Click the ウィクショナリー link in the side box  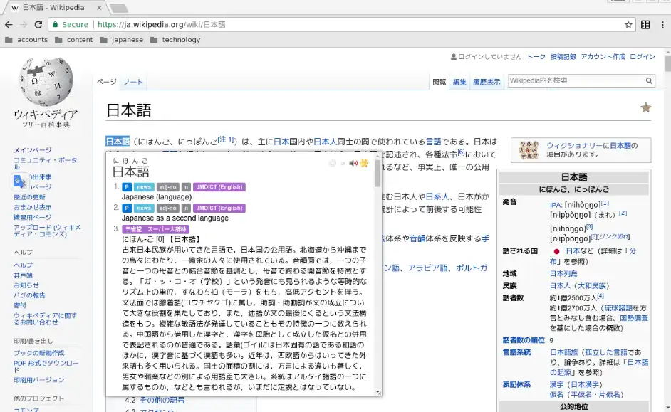click(x=574, y=146)
